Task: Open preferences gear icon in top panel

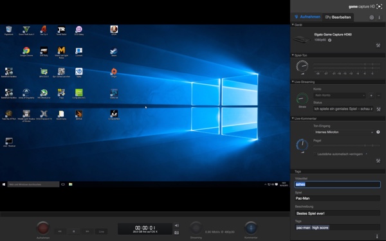Action: coord(371,17)
